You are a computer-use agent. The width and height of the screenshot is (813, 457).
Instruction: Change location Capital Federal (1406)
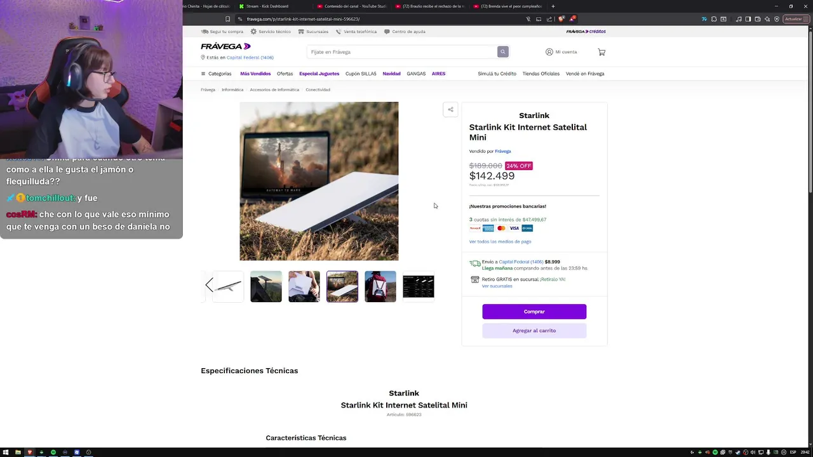click(250, 58)
